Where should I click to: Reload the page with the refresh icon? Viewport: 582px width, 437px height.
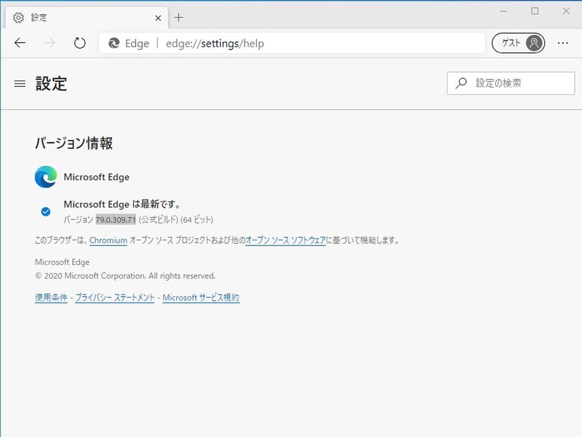[80, 43]
